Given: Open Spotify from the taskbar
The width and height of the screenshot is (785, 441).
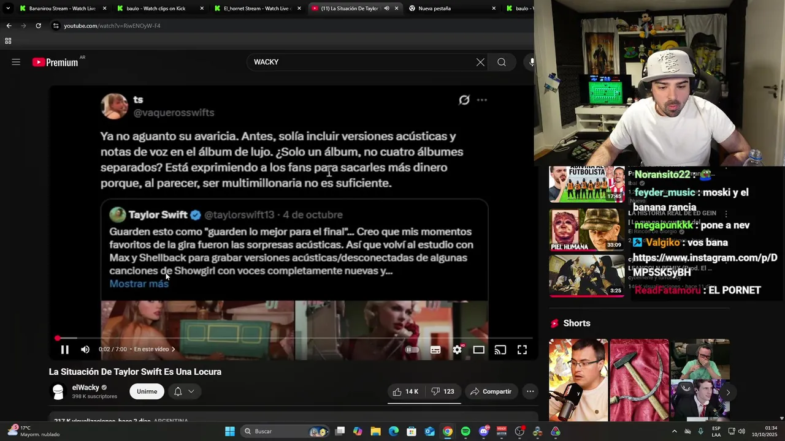Looking at the screenshot, I should pos(465,431).
